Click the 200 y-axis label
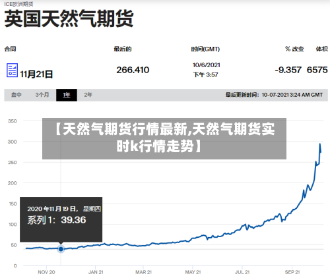The height and width of the screenshot is (278, 330). pos(13,183)
